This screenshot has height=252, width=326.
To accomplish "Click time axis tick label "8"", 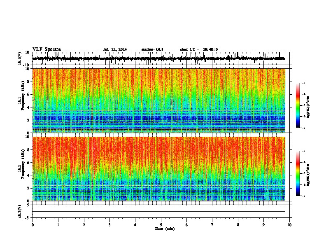I will tap(238, 225).
